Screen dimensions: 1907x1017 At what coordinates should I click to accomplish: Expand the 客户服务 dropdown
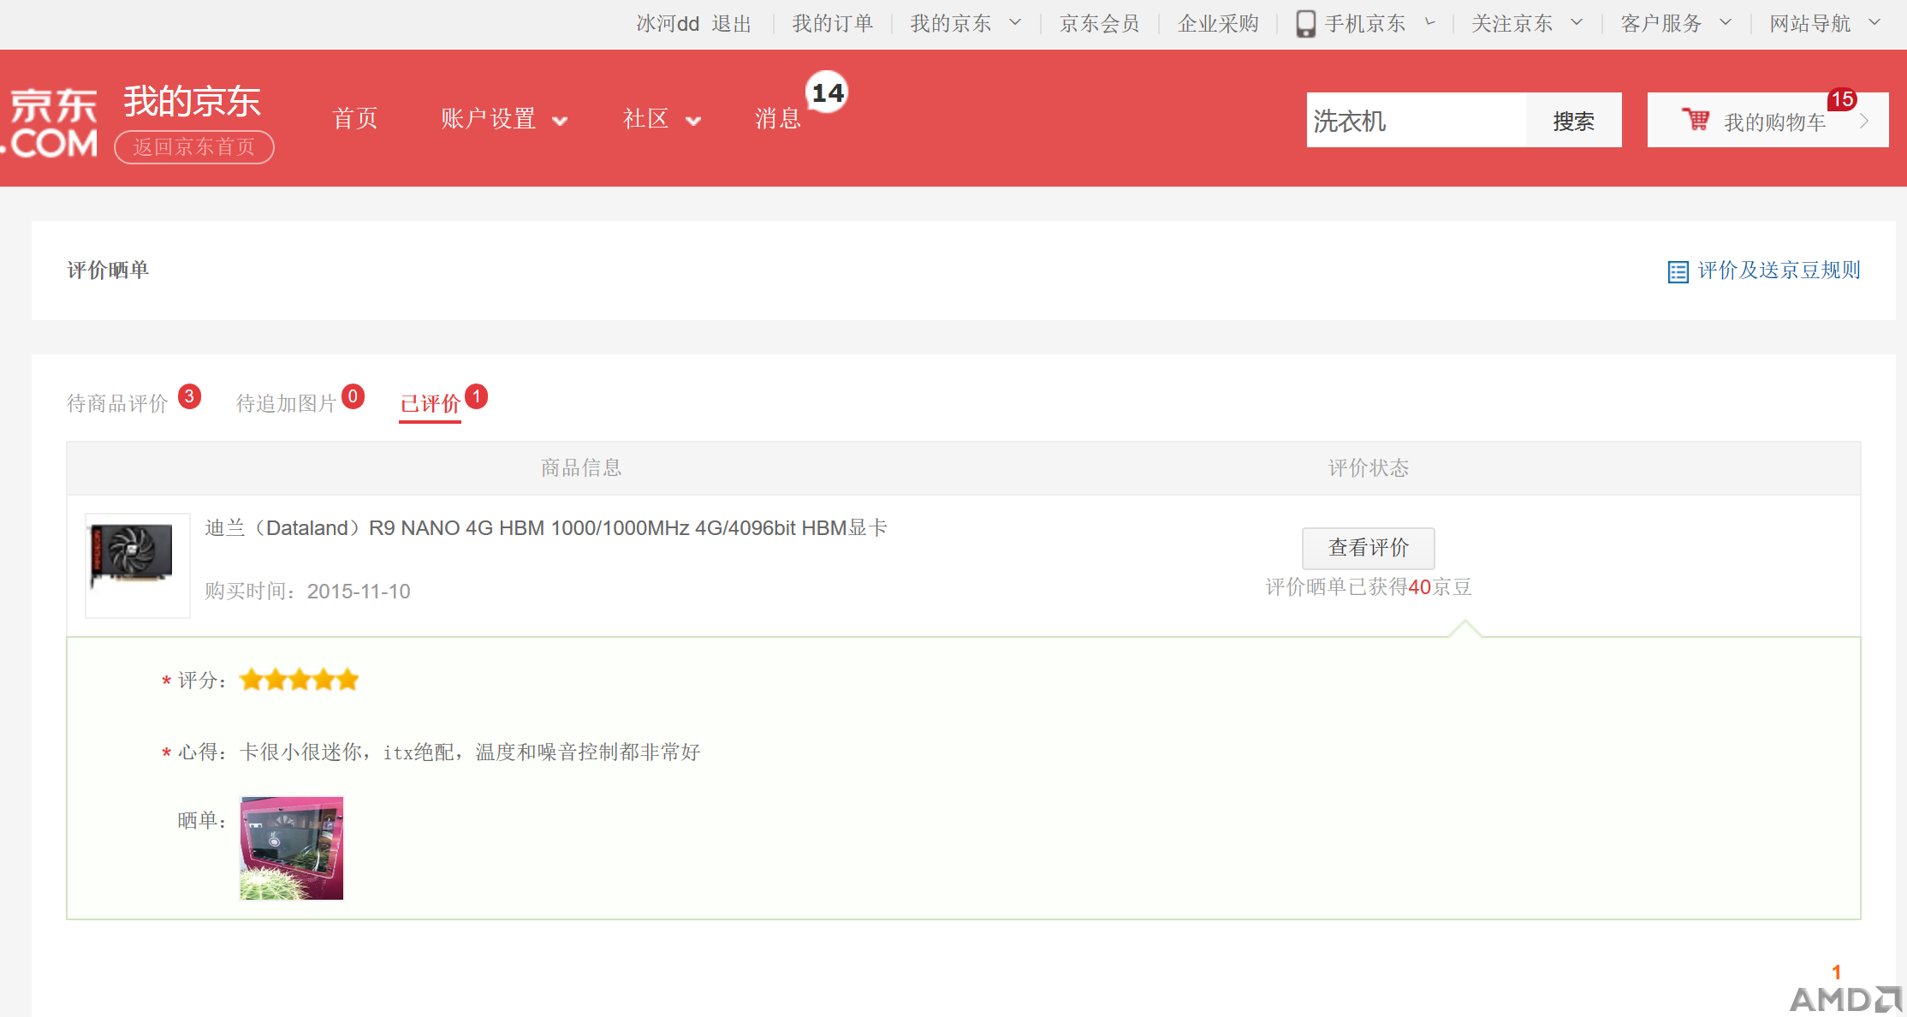(x=1726, y=23)
